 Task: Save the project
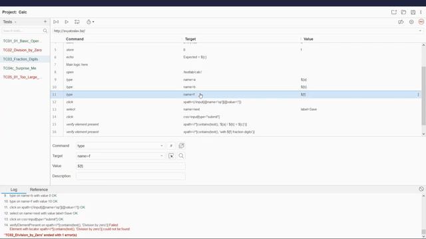[413, 12]
